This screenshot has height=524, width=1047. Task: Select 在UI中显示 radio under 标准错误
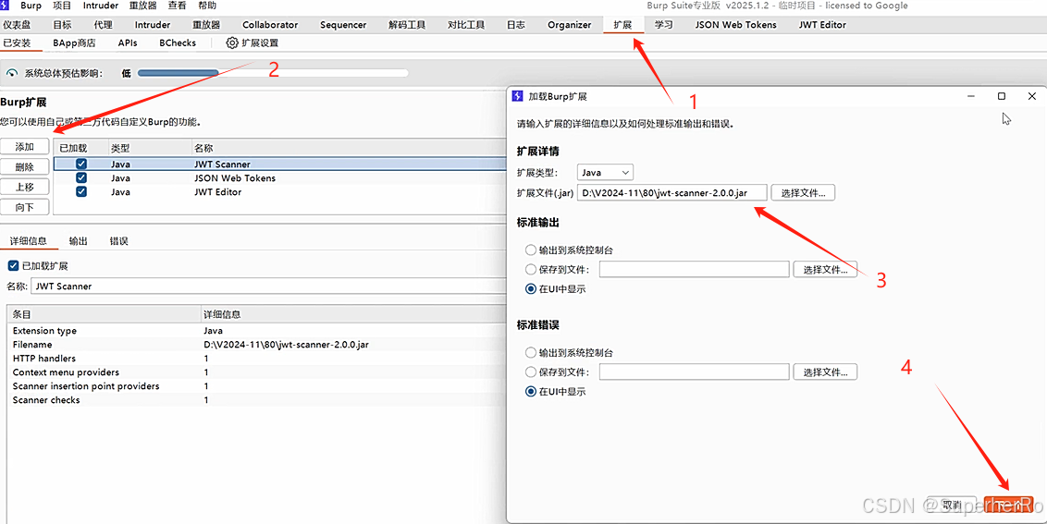531,392
